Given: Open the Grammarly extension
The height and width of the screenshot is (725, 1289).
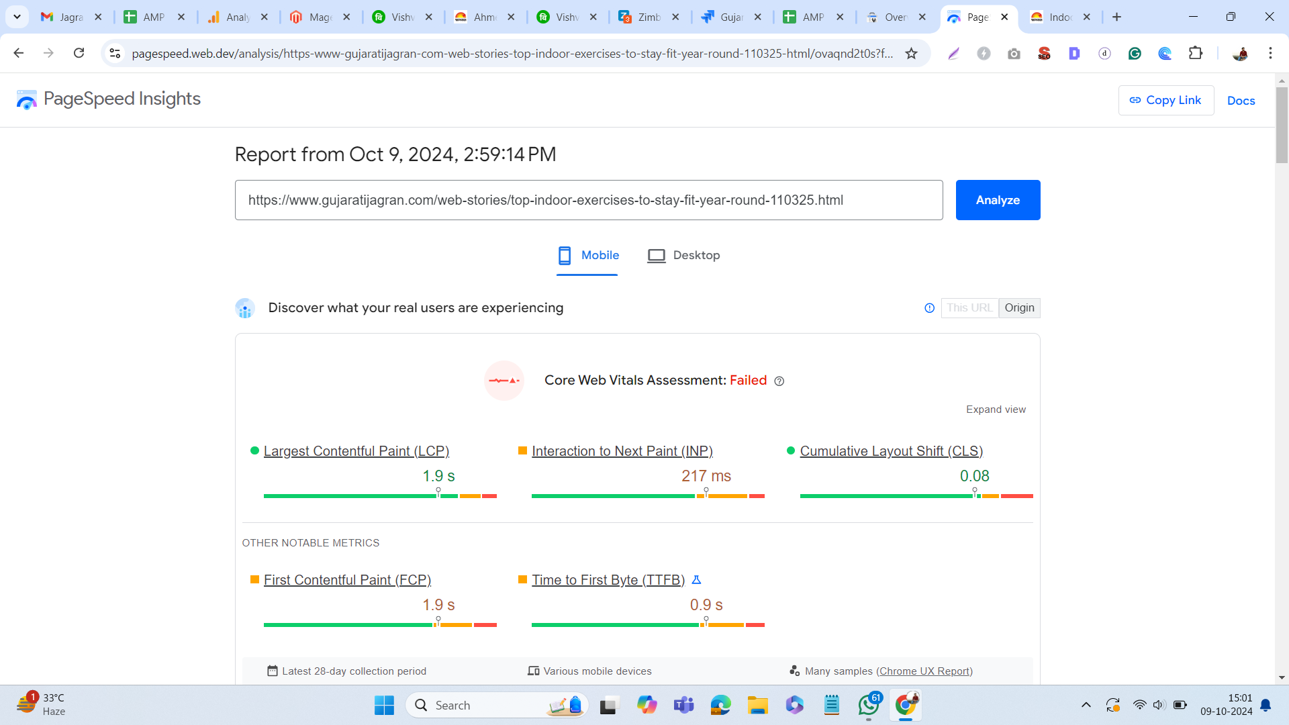Looking at the screenshot, I should click(1135, 53).
